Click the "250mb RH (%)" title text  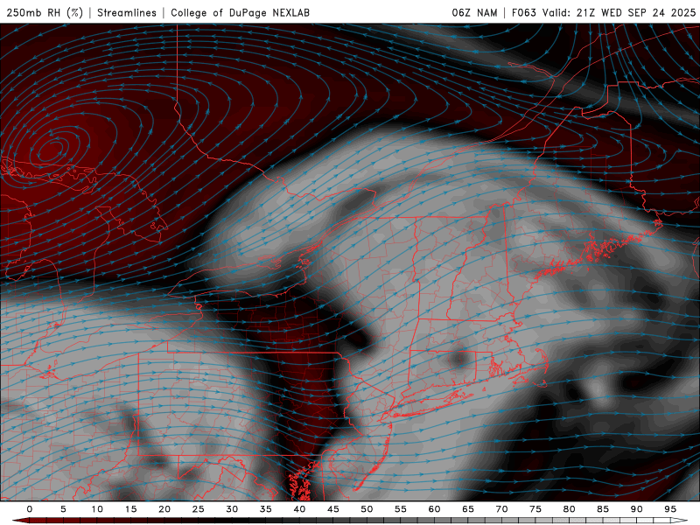45,12
